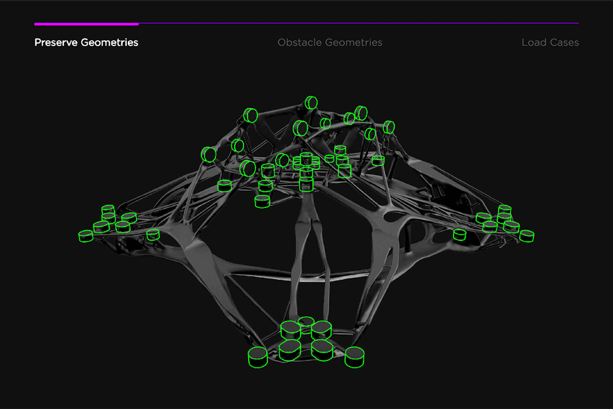Viewport: 613px width, 409px height.
Task: Click the isolated green cylinder left of right cluster
Action: pyautogui.click(x=459, y=234)
